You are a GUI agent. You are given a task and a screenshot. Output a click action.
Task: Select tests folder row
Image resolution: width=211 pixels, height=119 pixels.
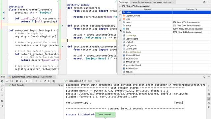[166, 32]
